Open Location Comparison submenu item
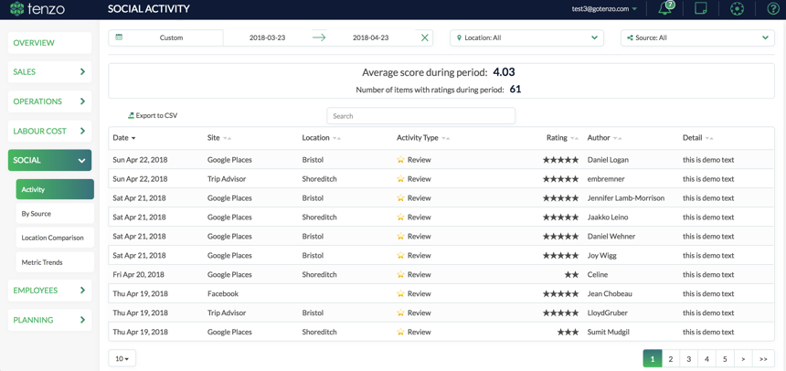Screen dimensions: 786x371 (x=55, y=238)
